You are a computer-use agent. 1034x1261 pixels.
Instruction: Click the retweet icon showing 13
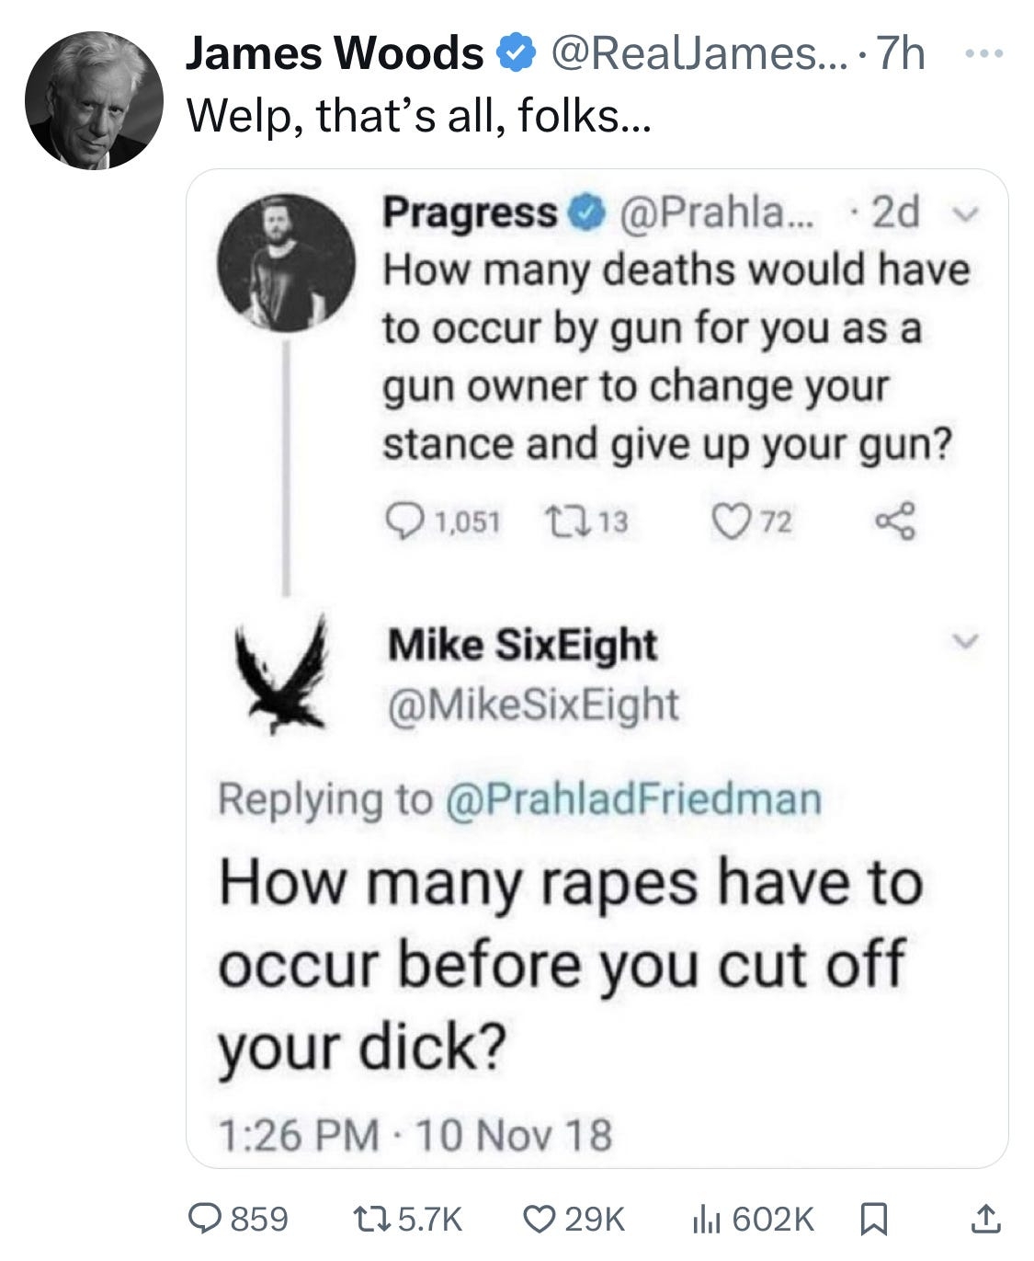point(561,522)
